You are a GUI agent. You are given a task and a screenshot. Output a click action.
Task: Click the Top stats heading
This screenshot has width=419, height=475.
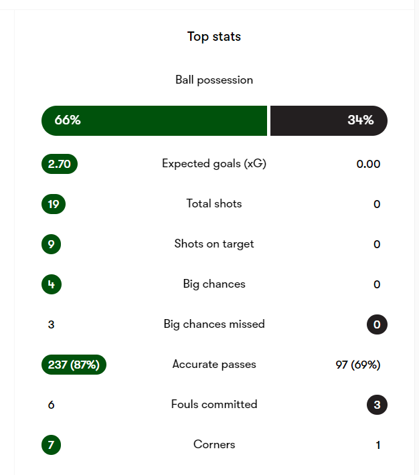click(x=214, y=37)
